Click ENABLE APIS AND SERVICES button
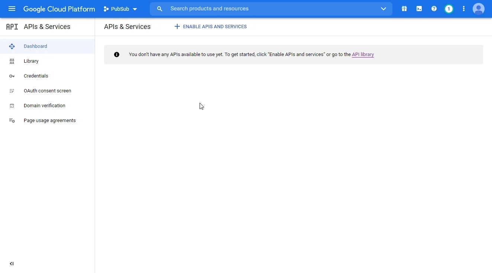This screenshot has height=273, width=492. [210, 27]
